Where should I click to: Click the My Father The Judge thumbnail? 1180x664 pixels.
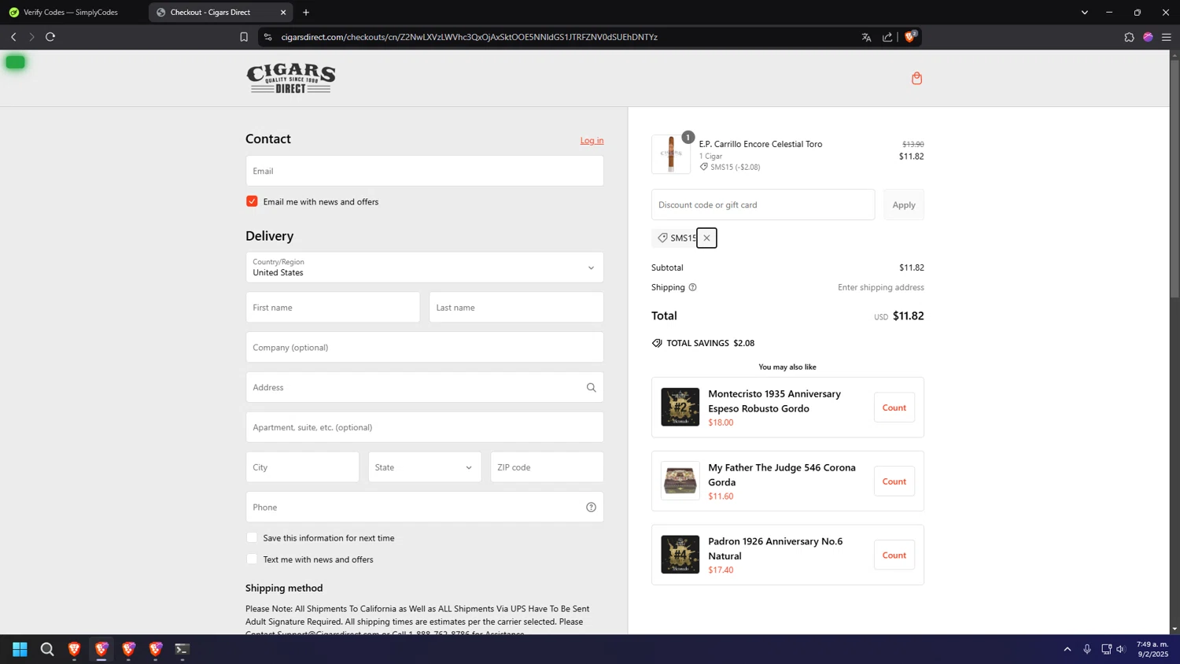point(680,481)
